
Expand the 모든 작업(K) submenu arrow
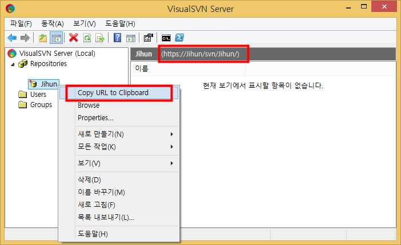point(172,147)
